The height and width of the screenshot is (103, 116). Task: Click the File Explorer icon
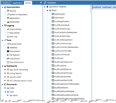coord(8,55)
